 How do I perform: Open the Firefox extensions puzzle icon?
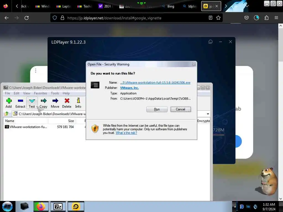(x=266, y=18)
